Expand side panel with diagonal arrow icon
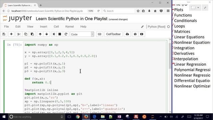The image size is (213, 120). tap(205, 8)
